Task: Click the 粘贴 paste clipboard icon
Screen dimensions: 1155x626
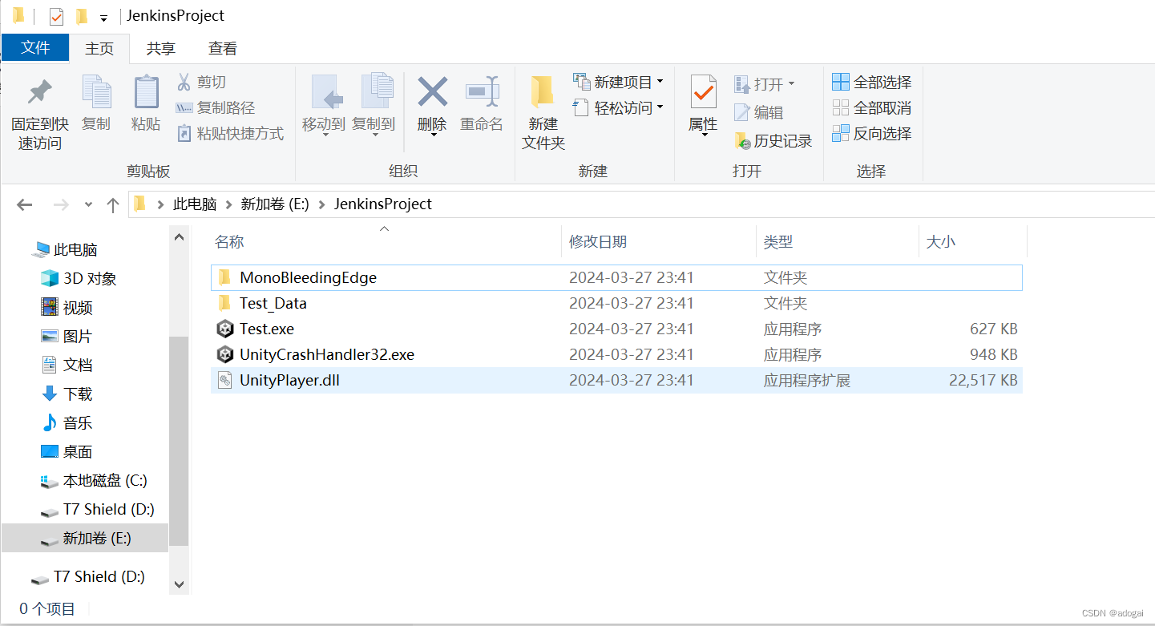Action: coord(146,91)
